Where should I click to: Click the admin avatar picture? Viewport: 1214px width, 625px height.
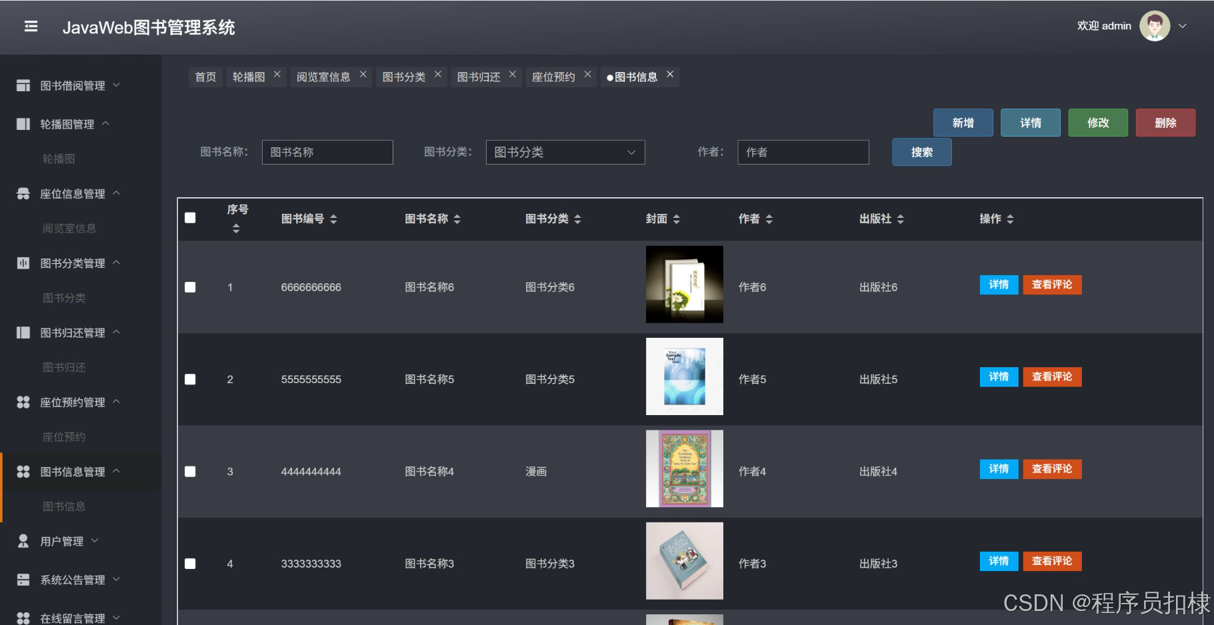tap(1155, 26)
